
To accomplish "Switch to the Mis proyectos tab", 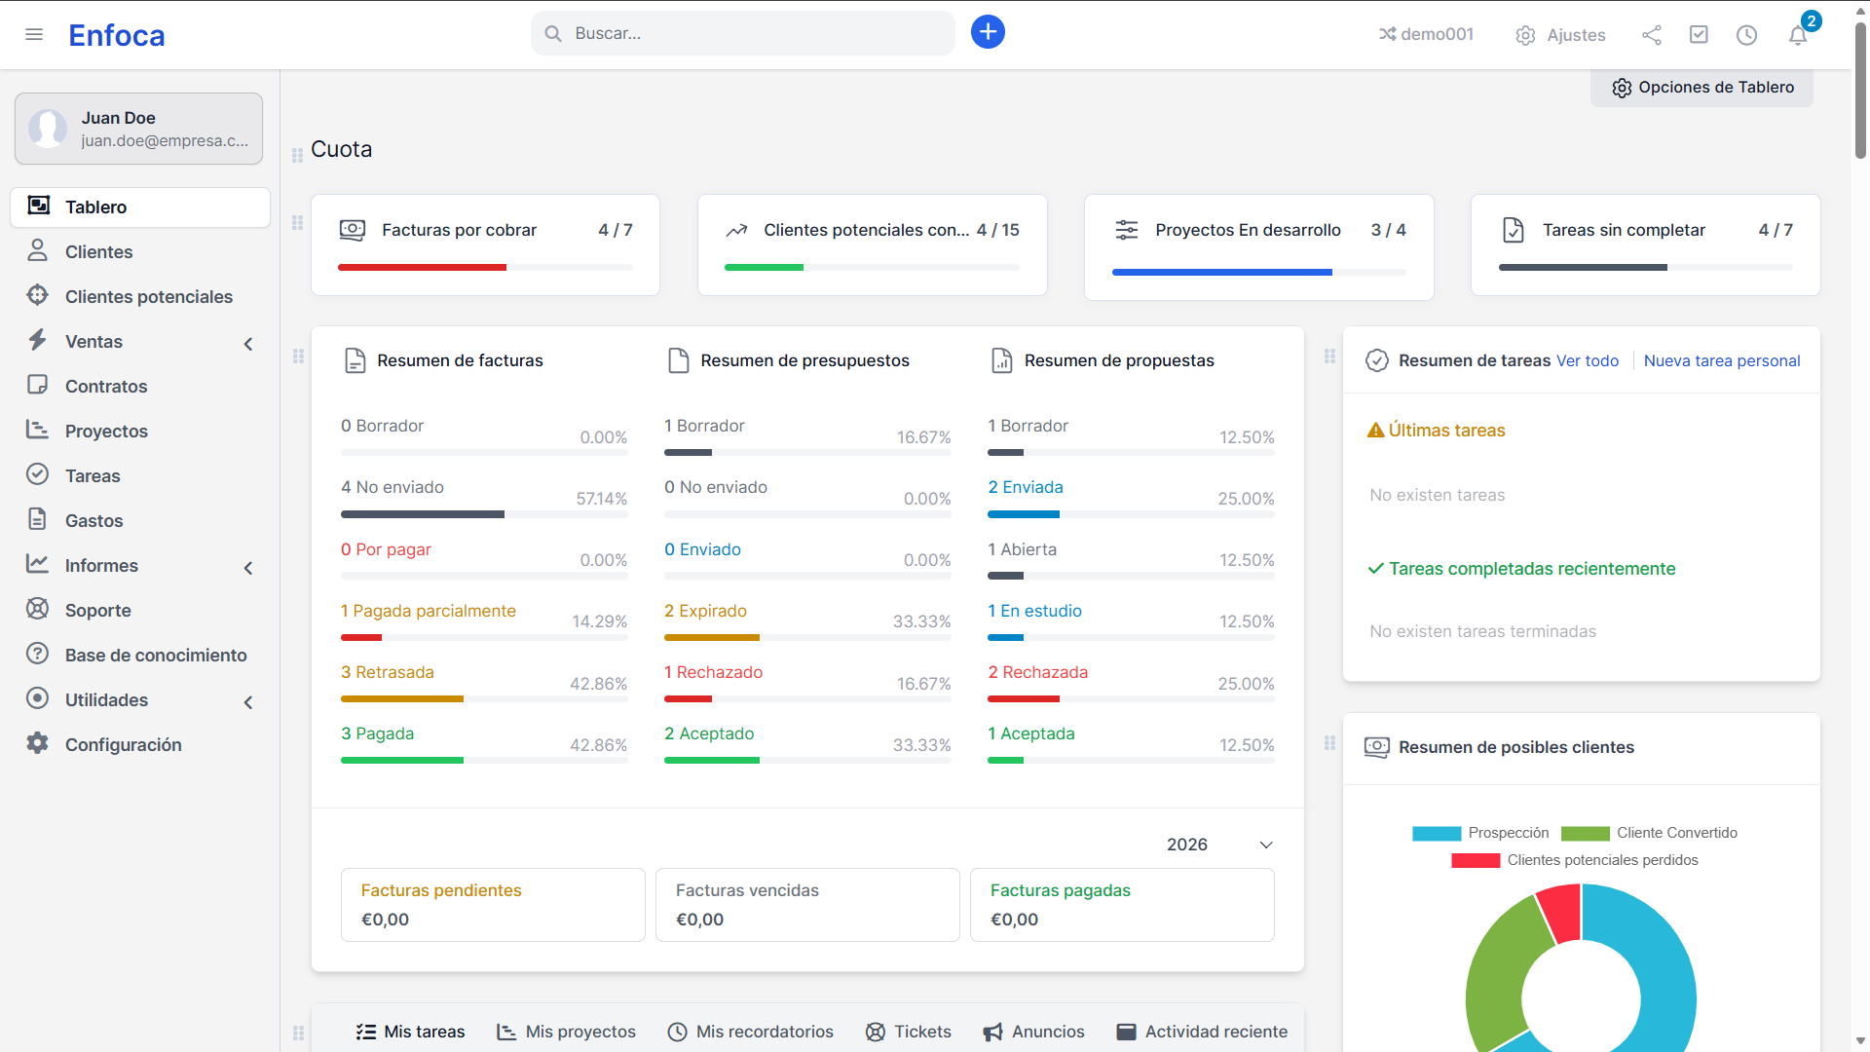I will pyautogui.click(x=566, y=1032).
